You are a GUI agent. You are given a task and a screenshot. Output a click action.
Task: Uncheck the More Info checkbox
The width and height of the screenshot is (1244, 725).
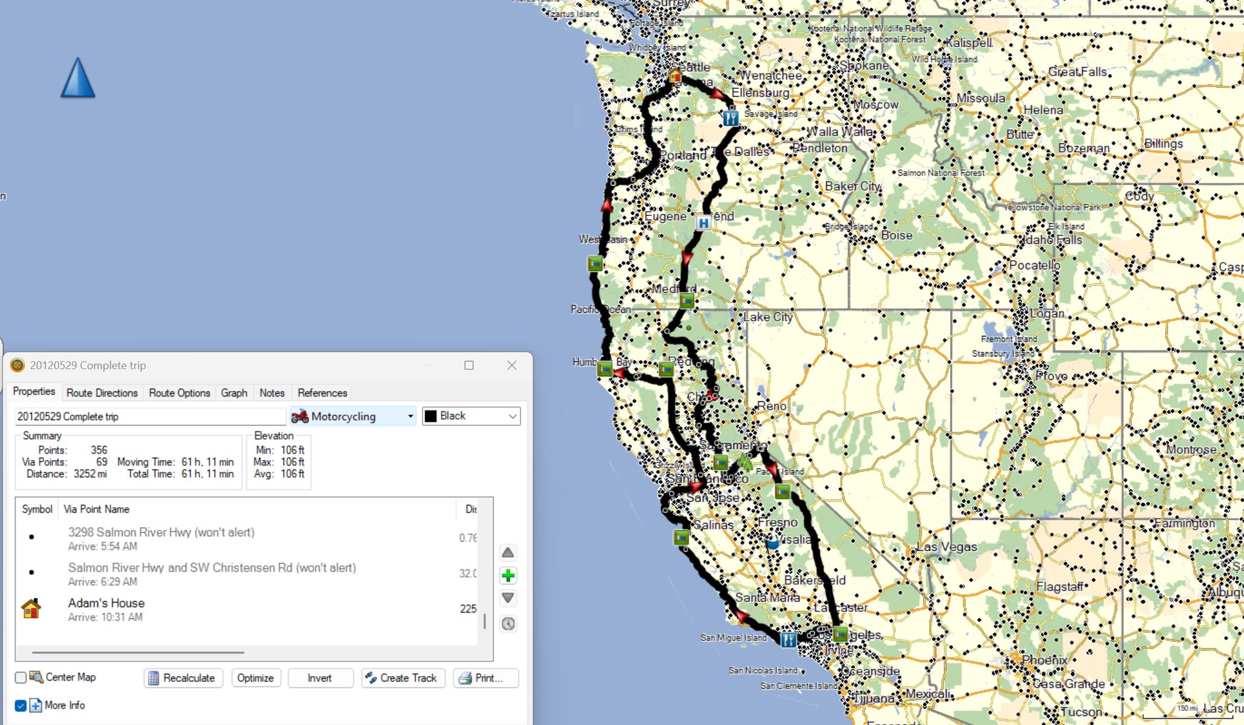coord(21,705)
